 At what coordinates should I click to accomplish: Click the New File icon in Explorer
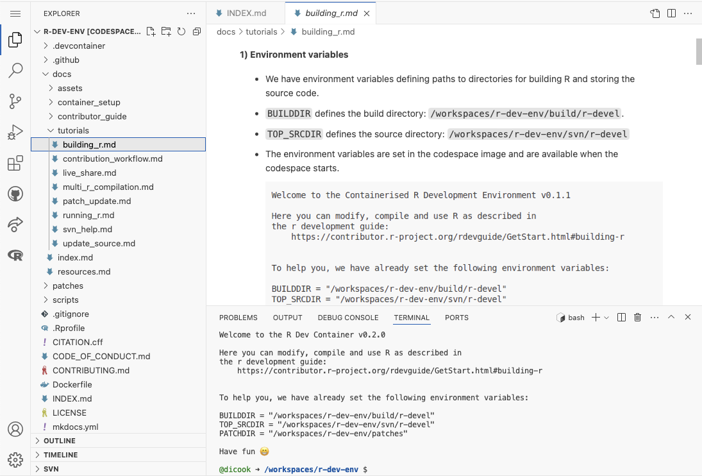151,31
